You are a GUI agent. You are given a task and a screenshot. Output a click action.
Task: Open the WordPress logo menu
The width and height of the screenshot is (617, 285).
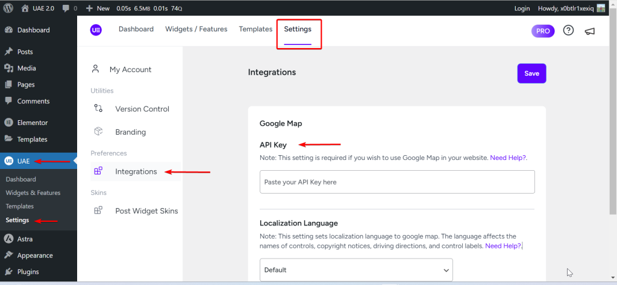8,8
